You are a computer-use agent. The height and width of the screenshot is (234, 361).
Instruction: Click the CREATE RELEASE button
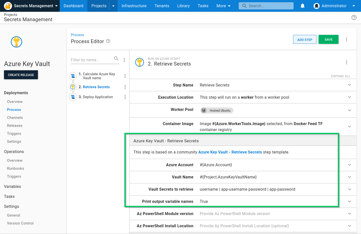click(21, 75)
